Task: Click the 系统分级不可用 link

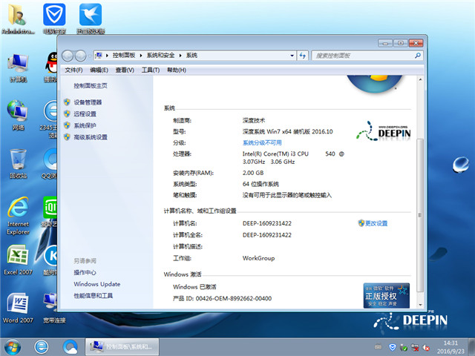Action: pos(262,142)
